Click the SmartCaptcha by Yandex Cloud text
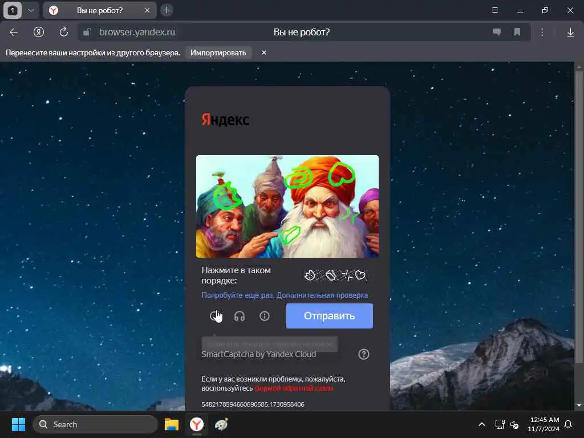Image resolution: width=584 pixels, height=438 pixels. (x=258, y=354)
